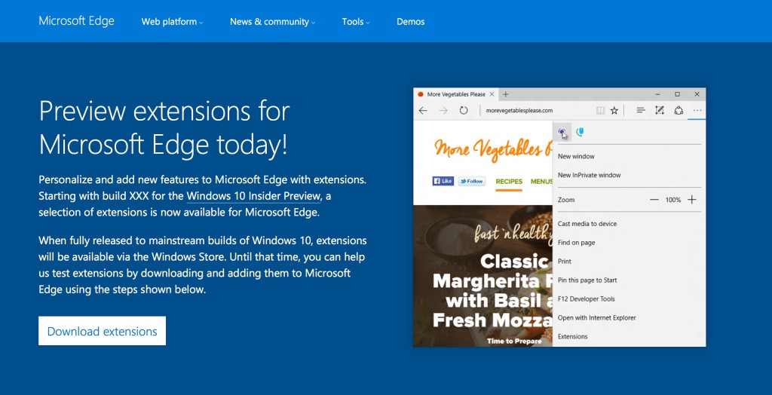The image size is (772, 395).
Task: Decrease zoom with minus button
Action: pos(654,200)
